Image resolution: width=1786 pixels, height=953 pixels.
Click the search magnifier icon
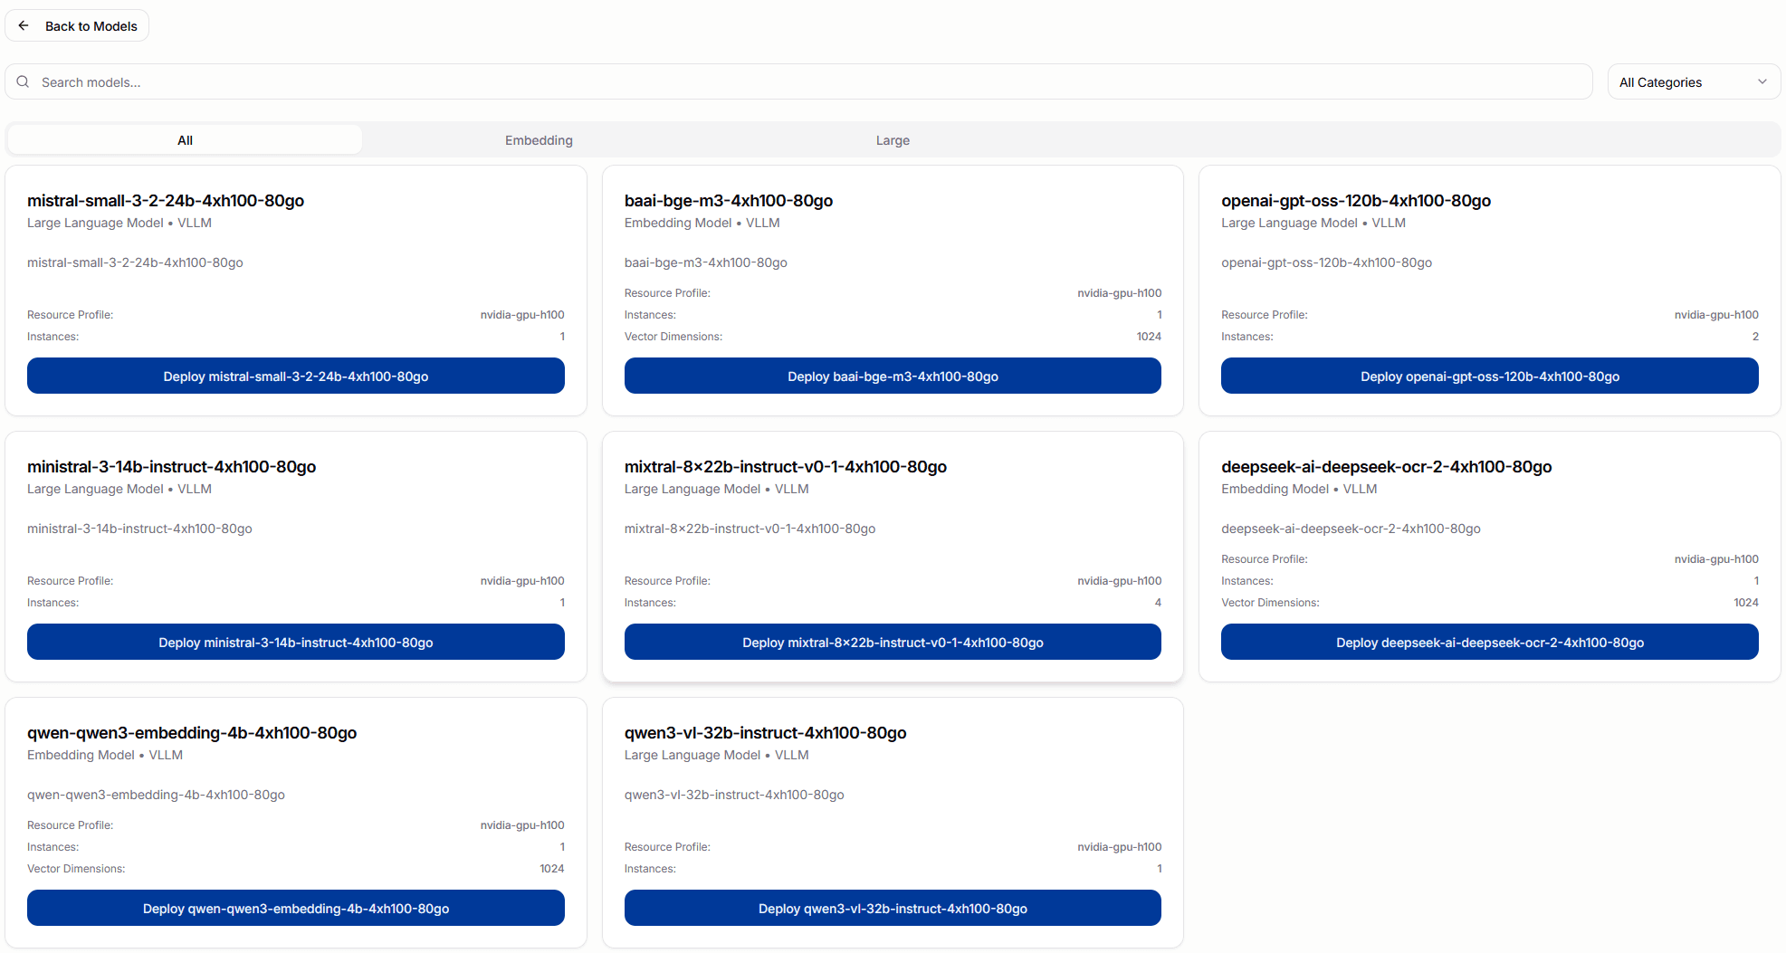tap(23, 81)
